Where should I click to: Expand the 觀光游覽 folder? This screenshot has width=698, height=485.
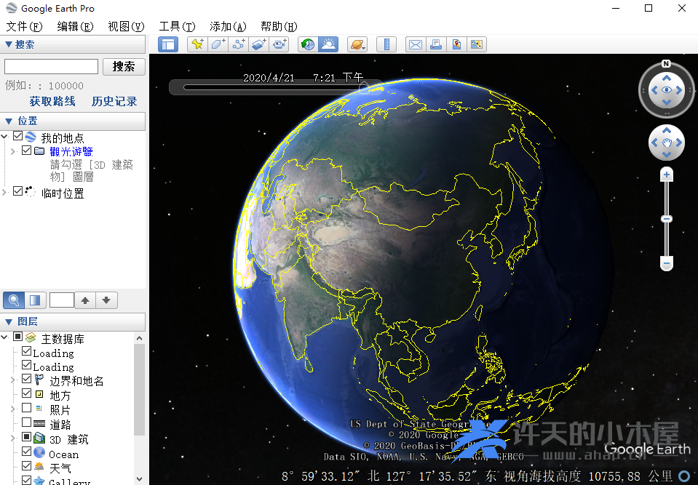pyautogui.click(x=13, y=151)
